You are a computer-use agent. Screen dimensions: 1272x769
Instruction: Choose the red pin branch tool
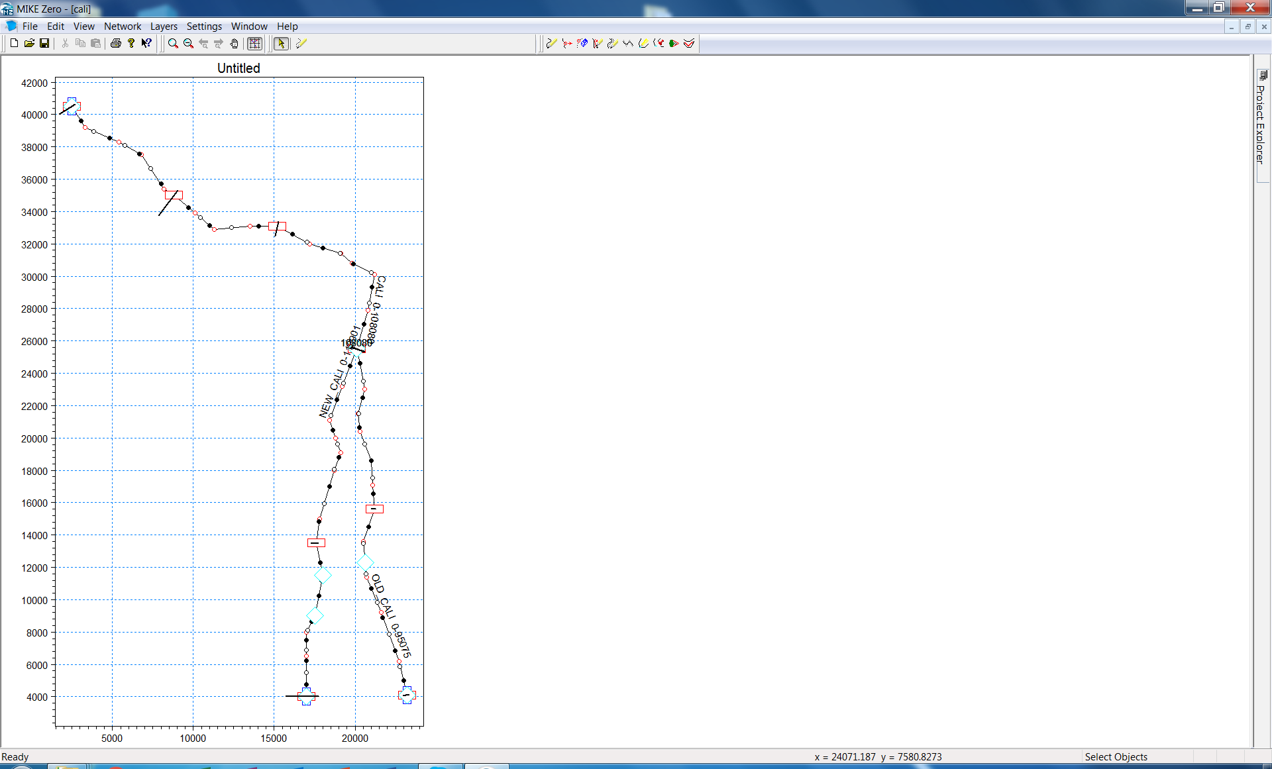coord(659,43)
